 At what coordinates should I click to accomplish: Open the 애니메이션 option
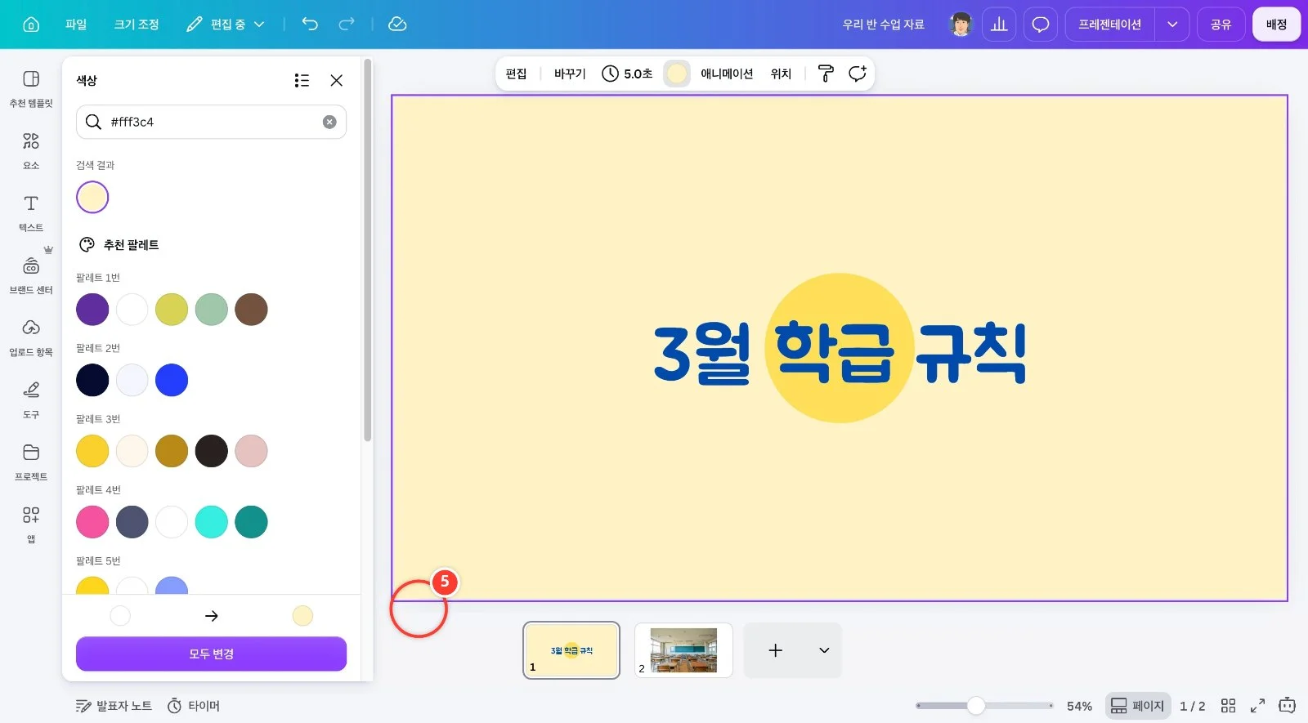coord(727,74)
